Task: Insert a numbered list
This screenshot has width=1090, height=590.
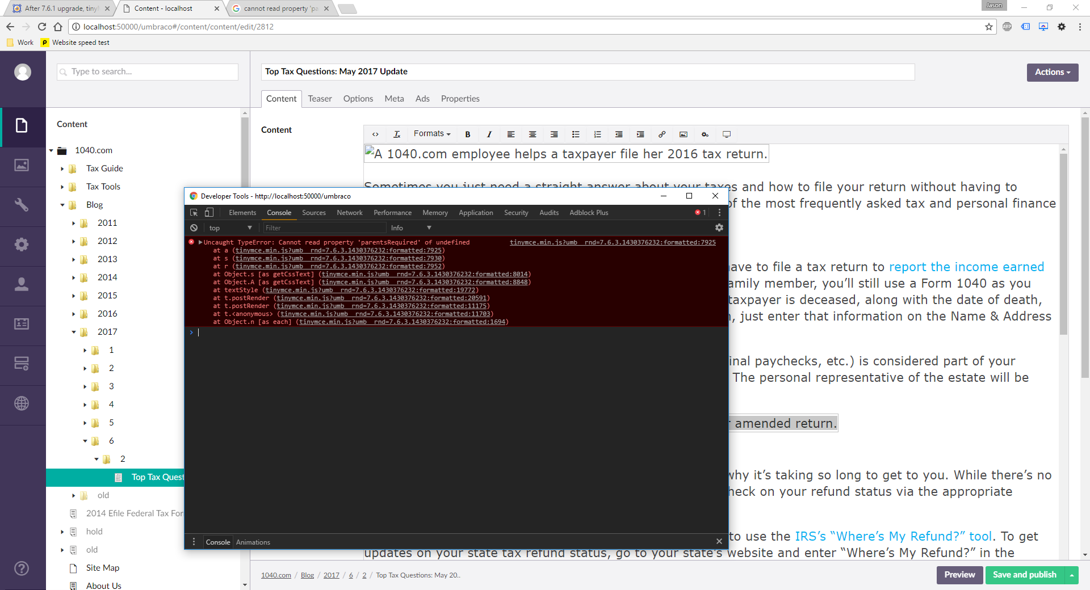Action: [x=597, y=134]
